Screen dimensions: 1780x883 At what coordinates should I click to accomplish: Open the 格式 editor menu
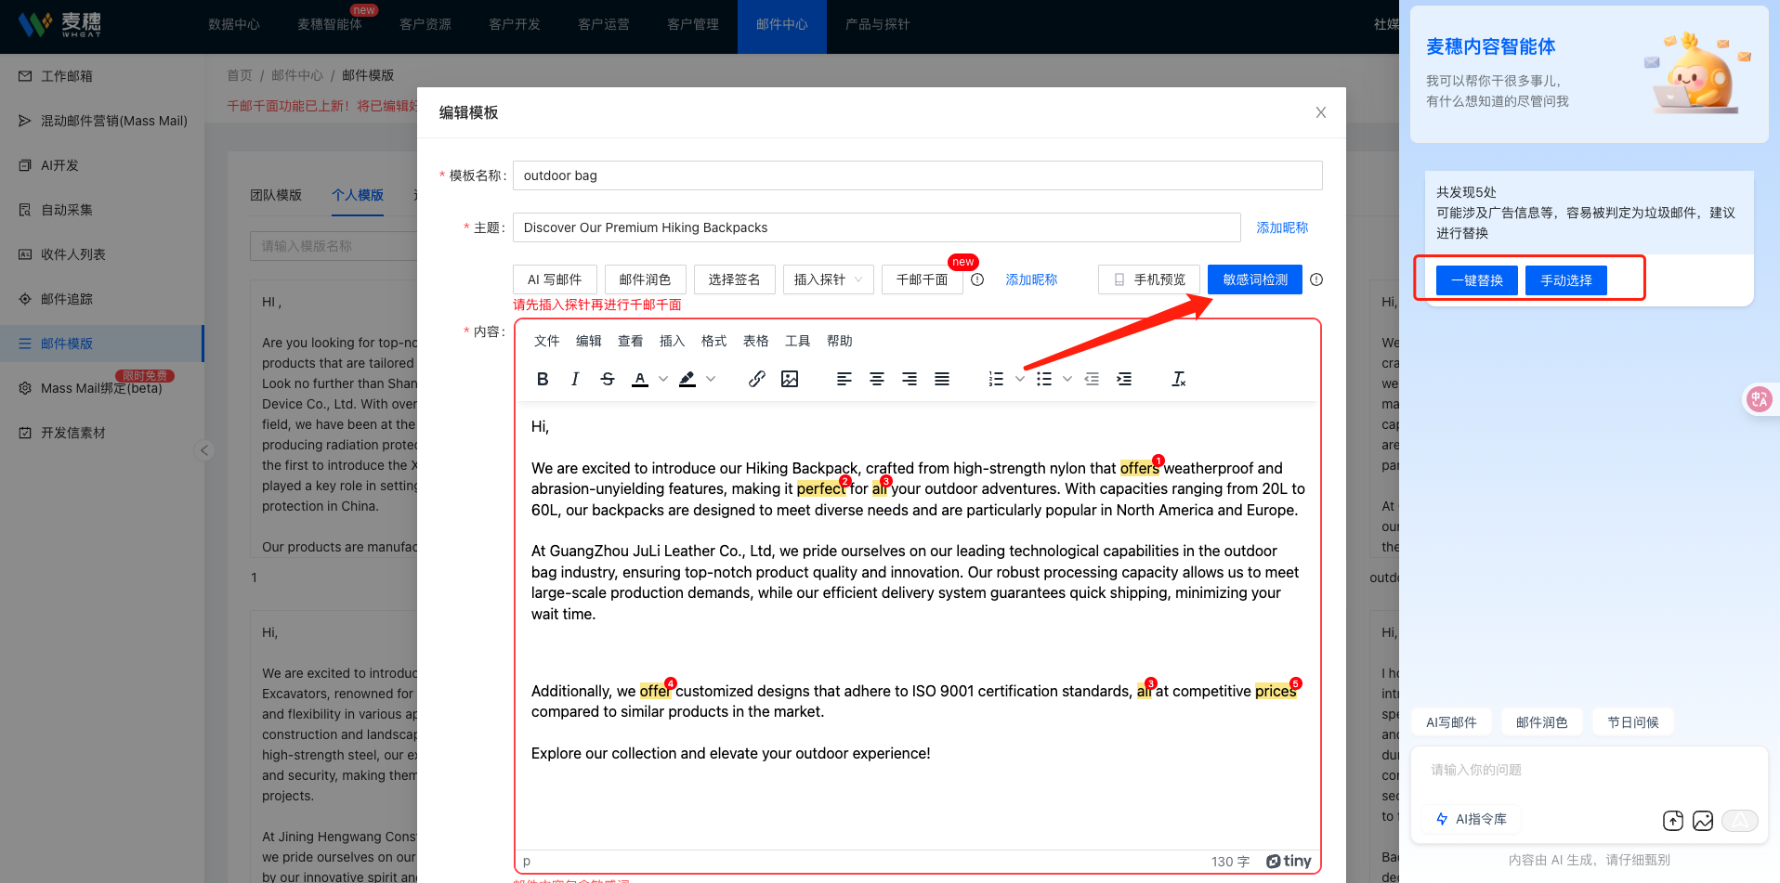pos(714,341)
